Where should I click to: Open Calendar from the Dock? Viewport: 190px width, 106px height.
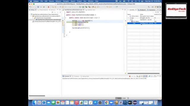click(x=63, y=102)
